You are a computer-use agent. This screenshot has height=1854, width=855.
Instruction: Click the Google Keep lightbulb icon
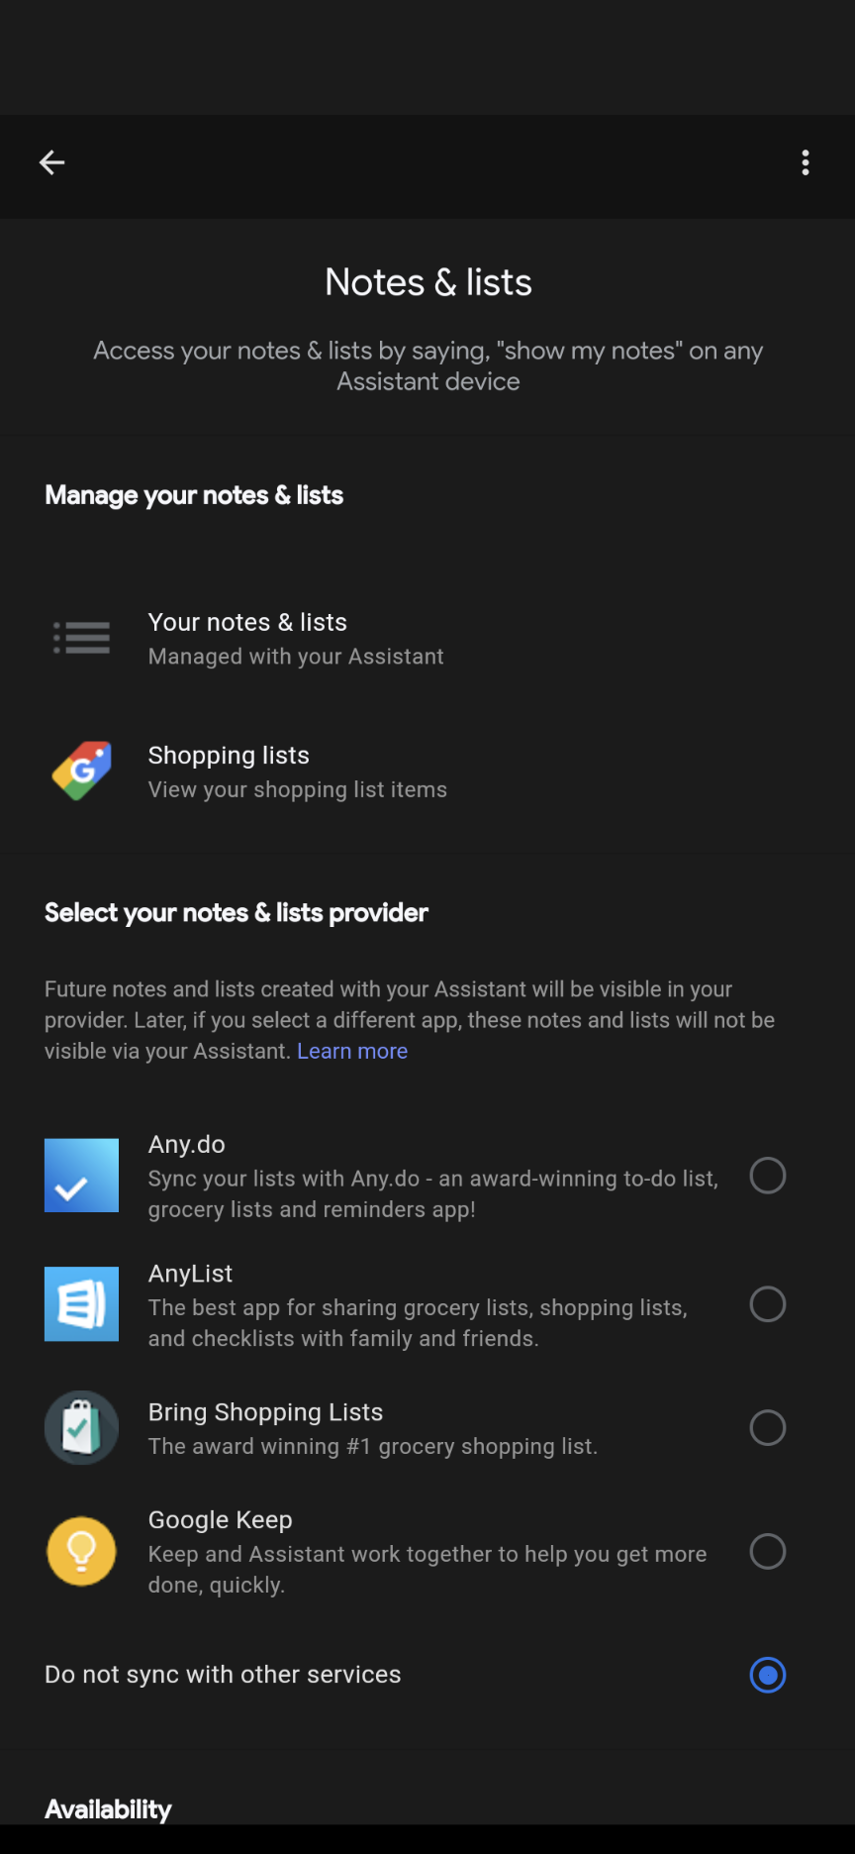click(x=81, y=1551)
